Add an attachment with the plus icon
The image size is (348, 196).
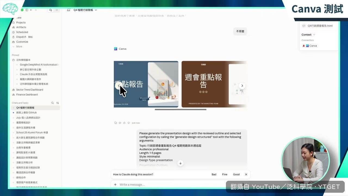[x=115, y=185]
